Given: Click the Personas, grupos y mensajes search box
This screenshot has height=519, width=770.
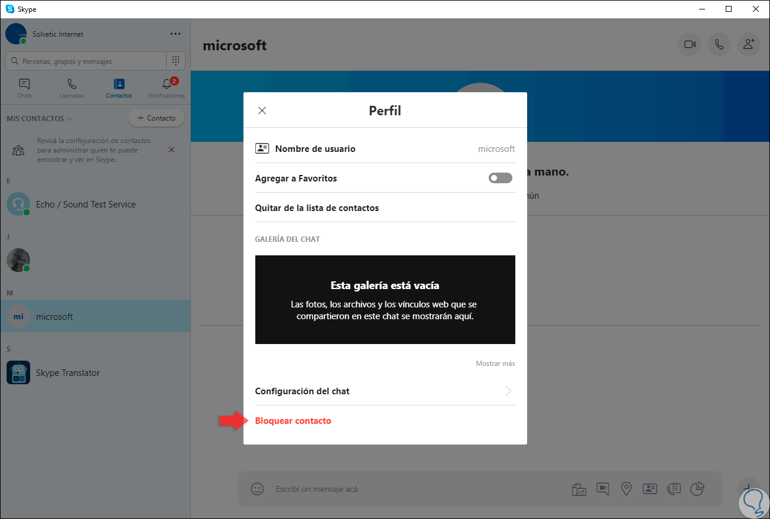Looking at the screenshot, I should point(86,61).
